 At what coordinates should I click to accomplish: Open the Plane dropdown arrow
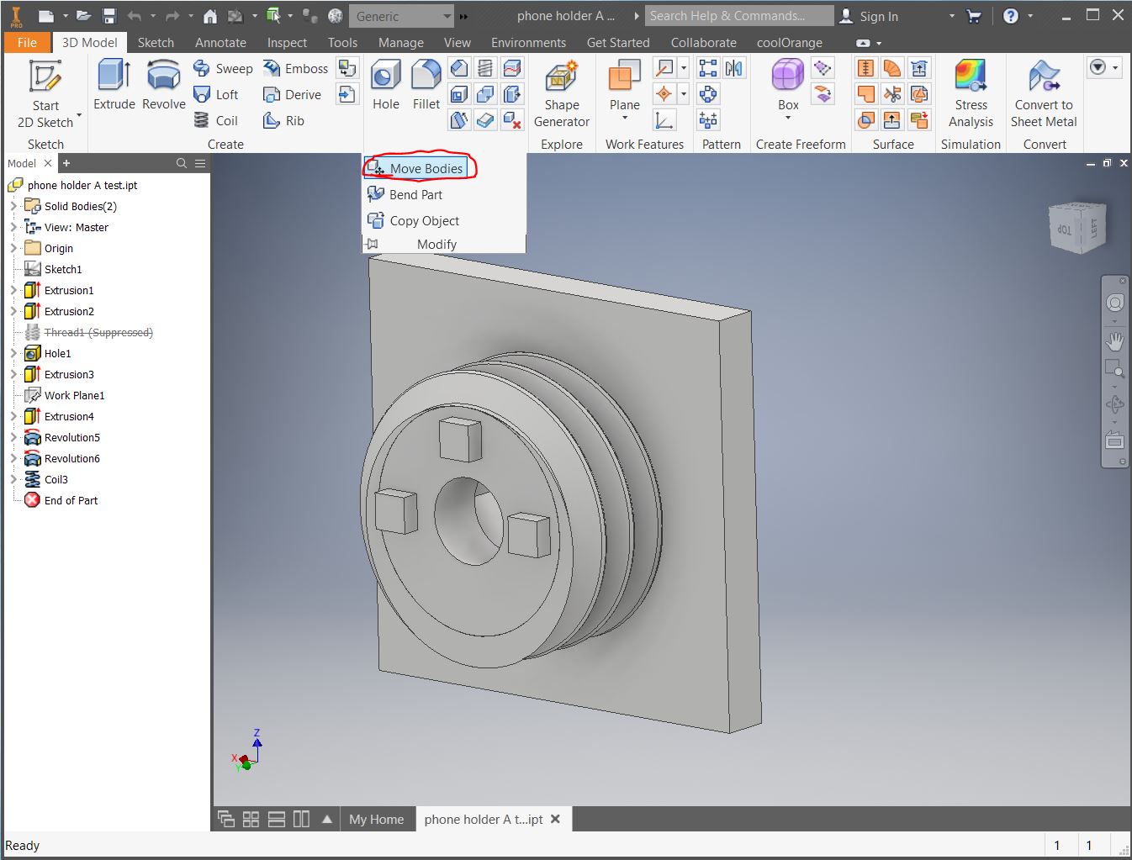(x=624, y=118)
